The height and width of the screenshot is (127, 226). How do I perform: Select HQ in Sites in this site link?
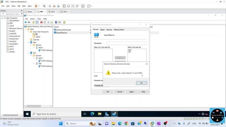click(x=129, y=52)
